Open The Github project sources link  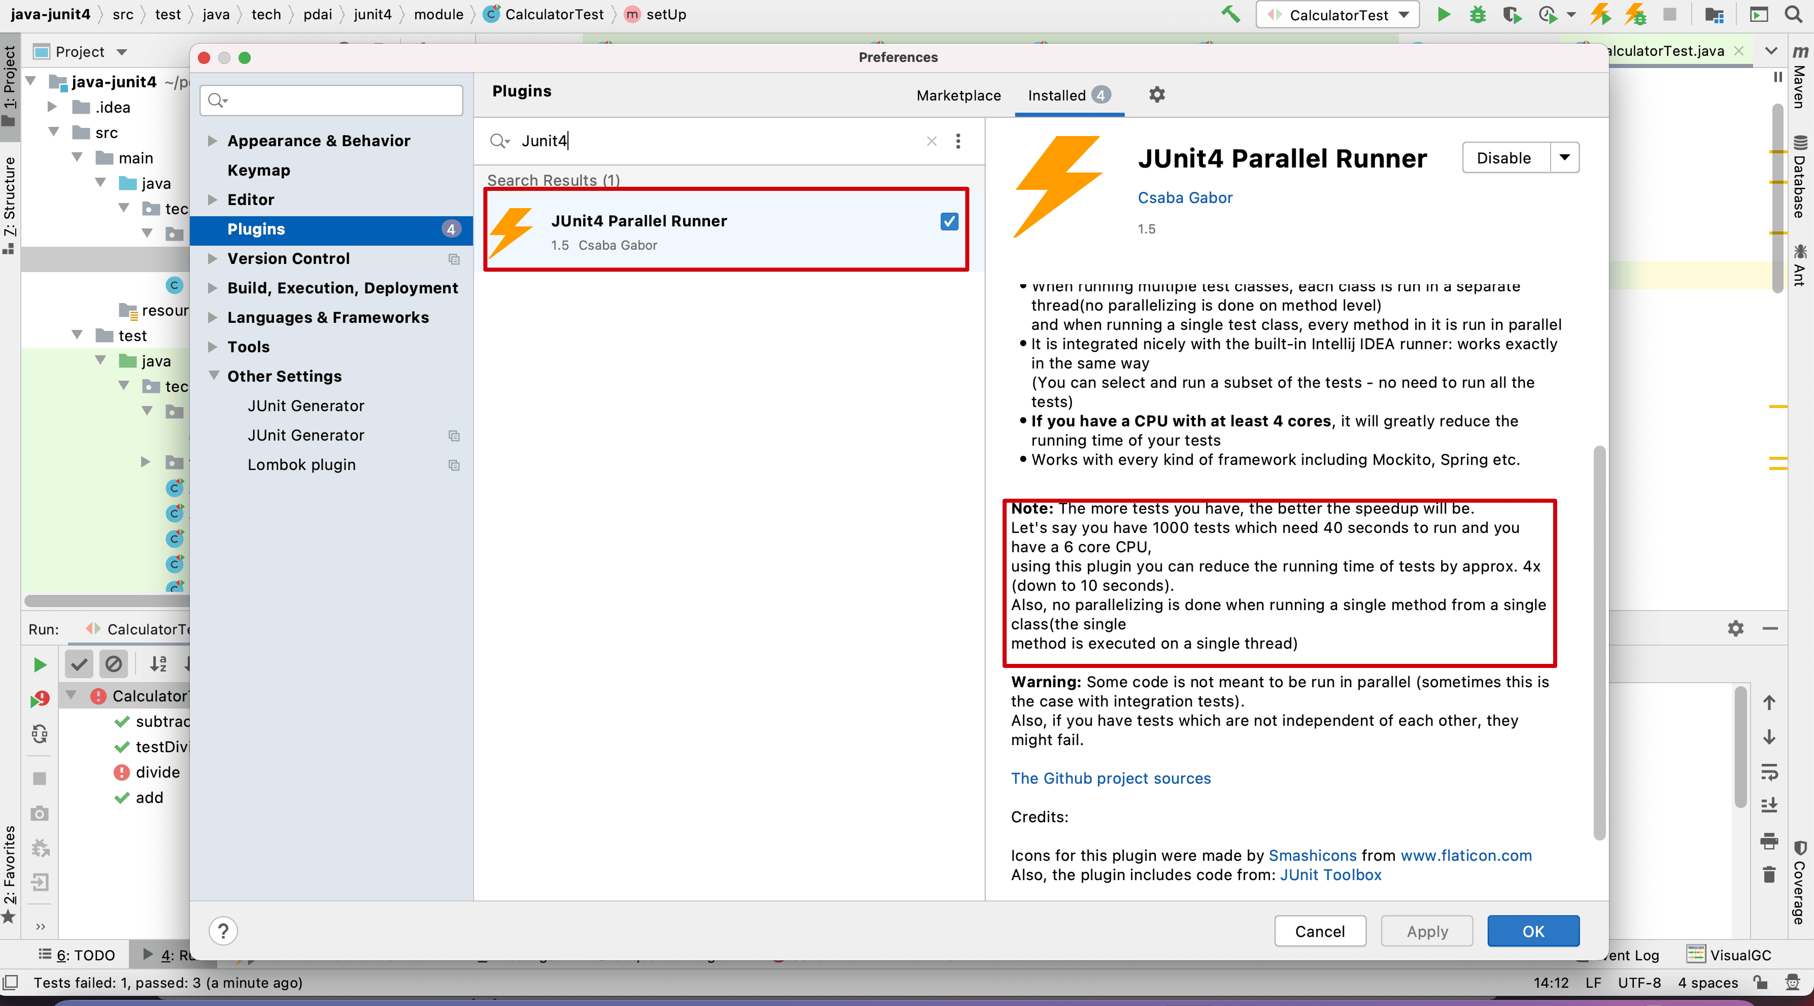pyautogui.click(x=1111, y=778)
